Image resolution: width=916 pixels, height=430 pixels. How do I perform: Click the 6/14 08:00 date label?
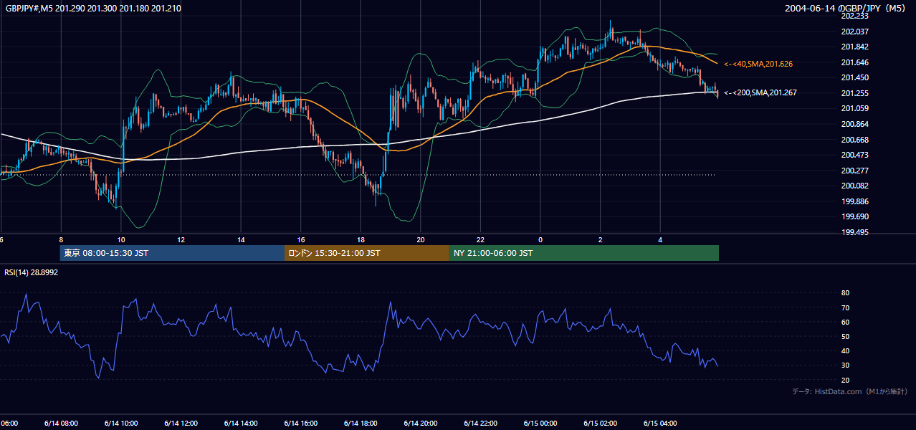coord(61,424)
